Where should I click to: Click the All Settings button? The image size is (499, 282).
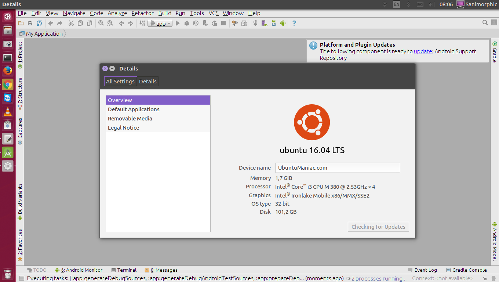coord(120,82)
